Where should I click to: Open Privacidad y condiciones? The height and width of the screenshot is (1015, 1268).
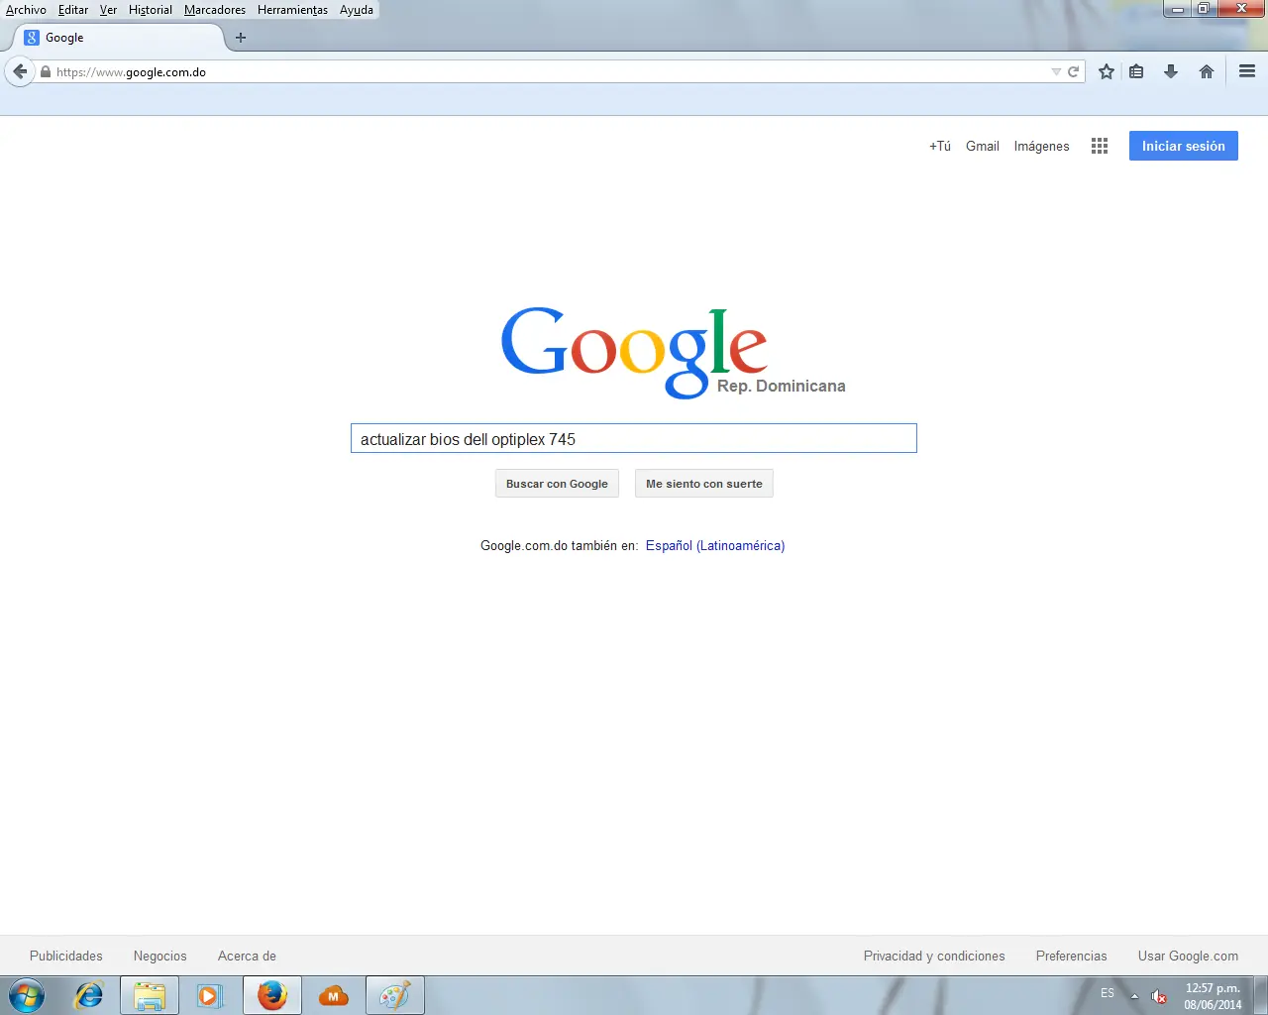pyautogui.click(x=934, y=956)
